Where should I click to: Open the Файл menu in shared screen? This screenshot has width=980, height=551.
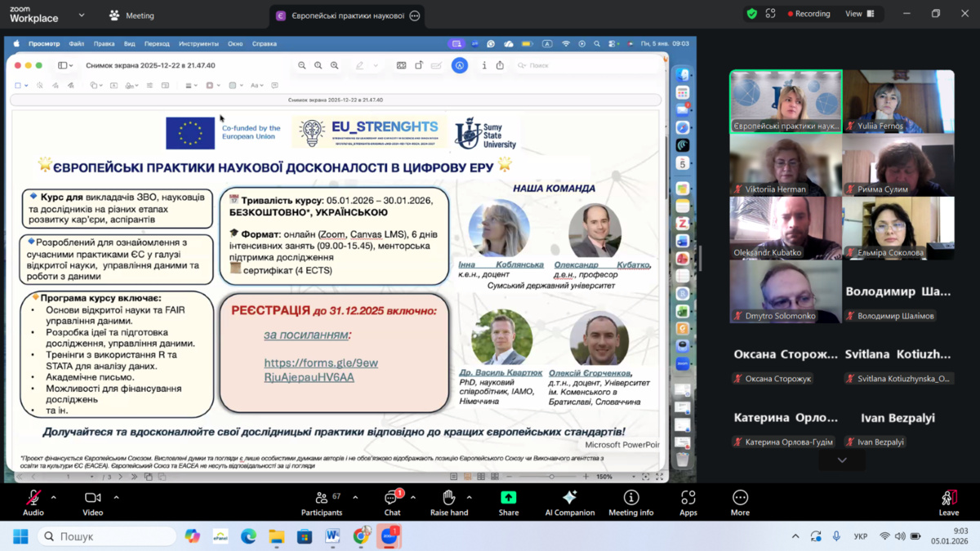[77, 44]
